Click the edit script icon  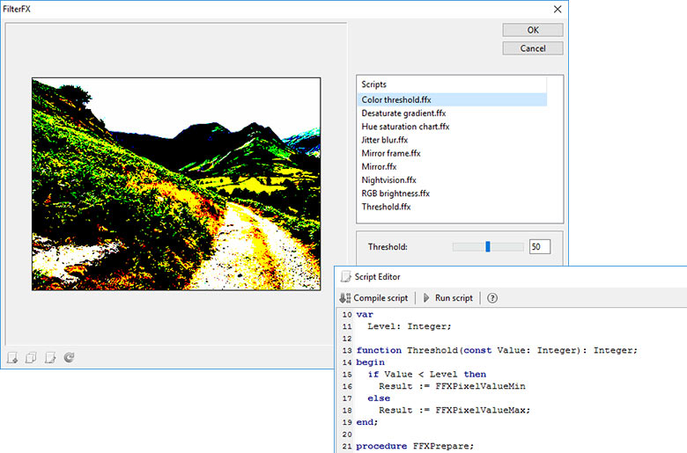point(50,358)
